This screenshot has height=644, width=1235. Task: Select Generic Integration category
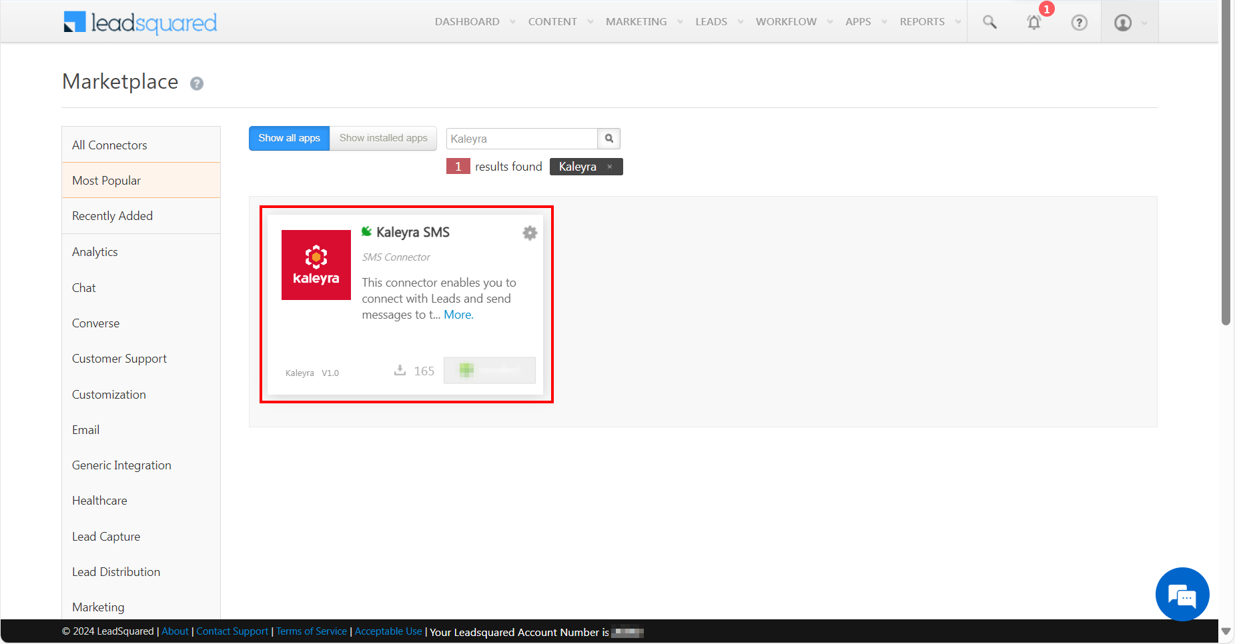pyautogui.click(x=141, y=465)
